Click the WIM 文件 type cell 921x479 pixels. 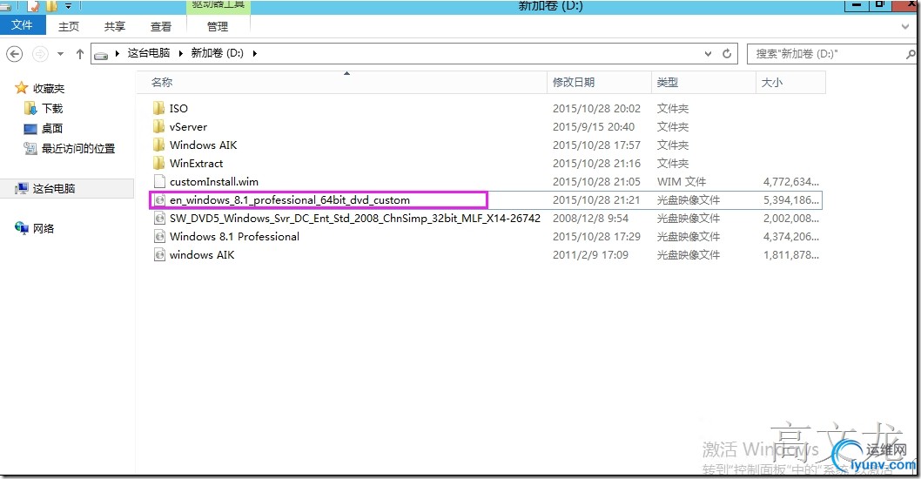tap(682, 182)
